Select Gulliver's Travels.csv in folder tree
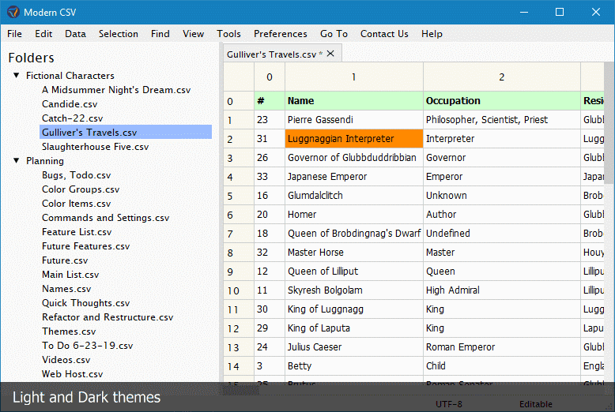The image size is (615, 412). [126, 132]
